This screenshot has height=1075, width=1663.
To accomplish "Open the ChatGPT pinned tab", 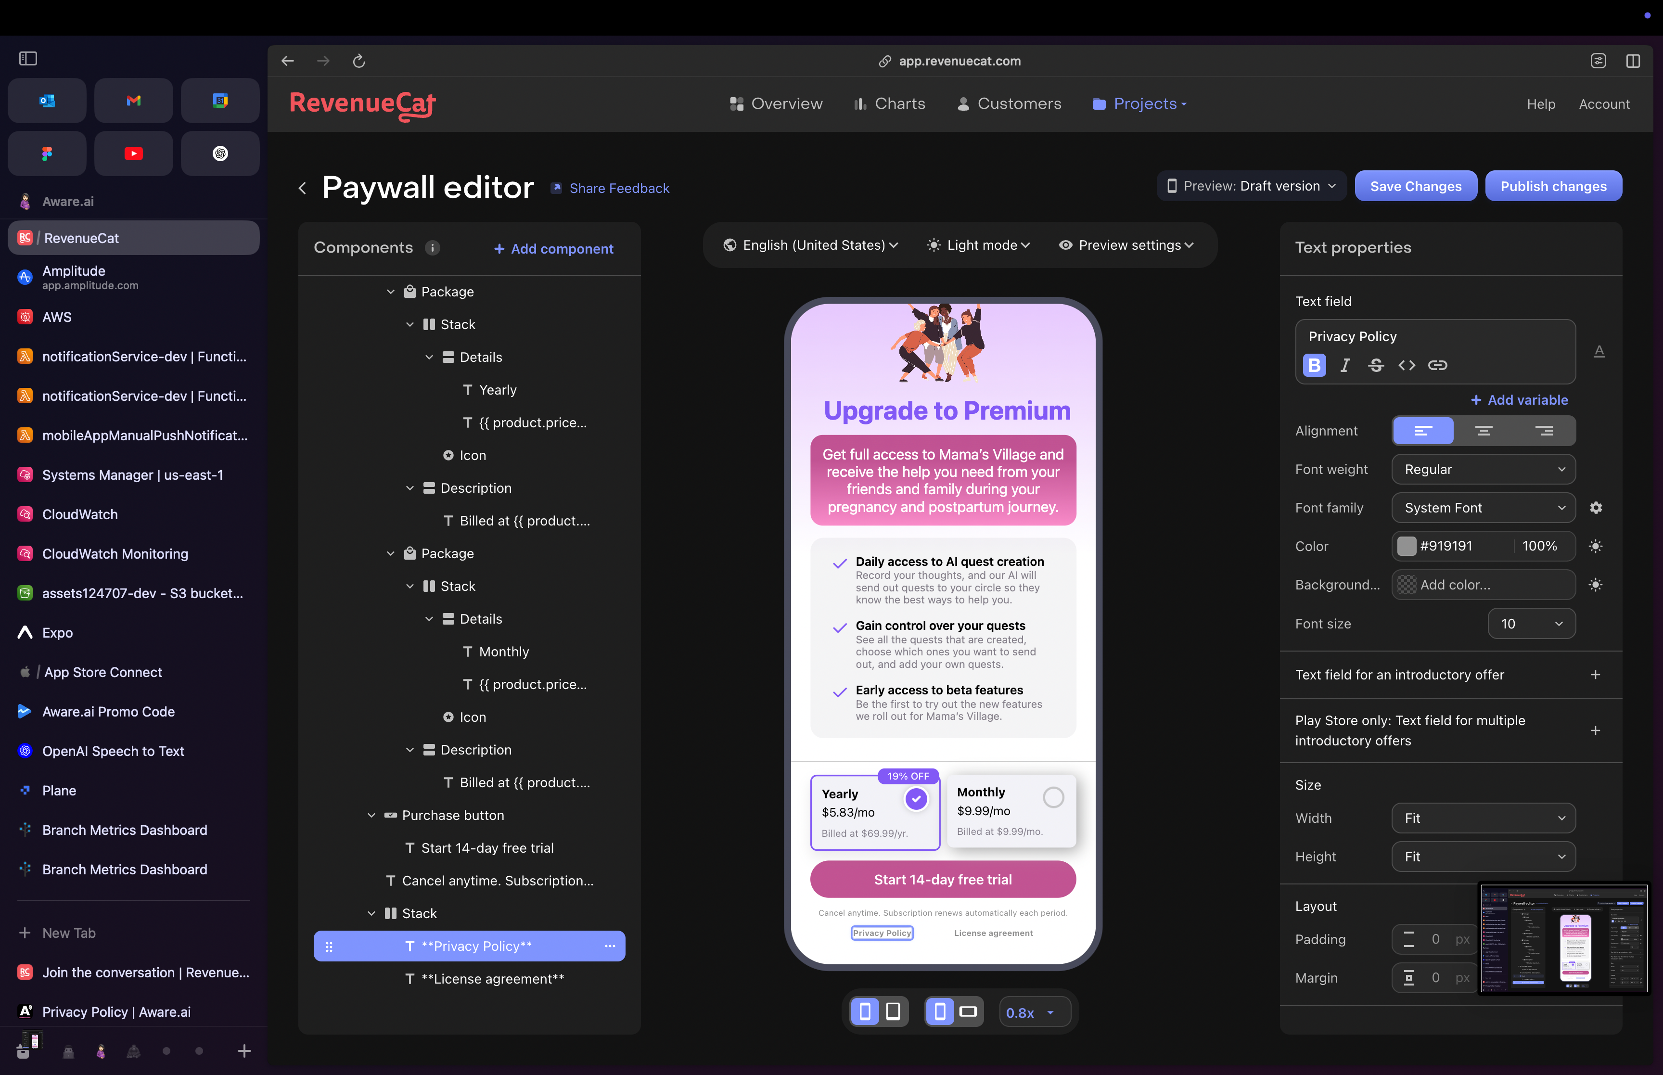I will click(220, 153).
